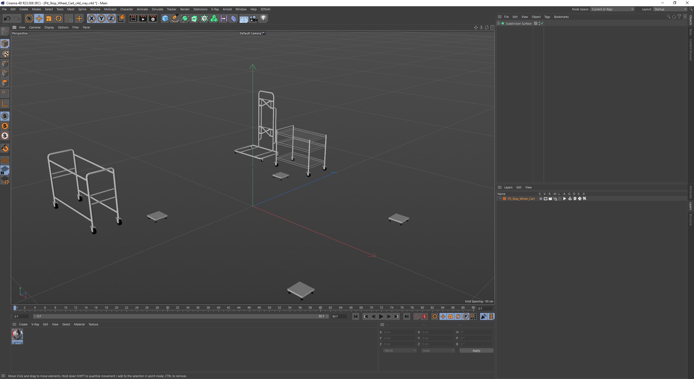694x379 pixels.
Task: Open the Node Space dropdown
Action: click(612, 9)
